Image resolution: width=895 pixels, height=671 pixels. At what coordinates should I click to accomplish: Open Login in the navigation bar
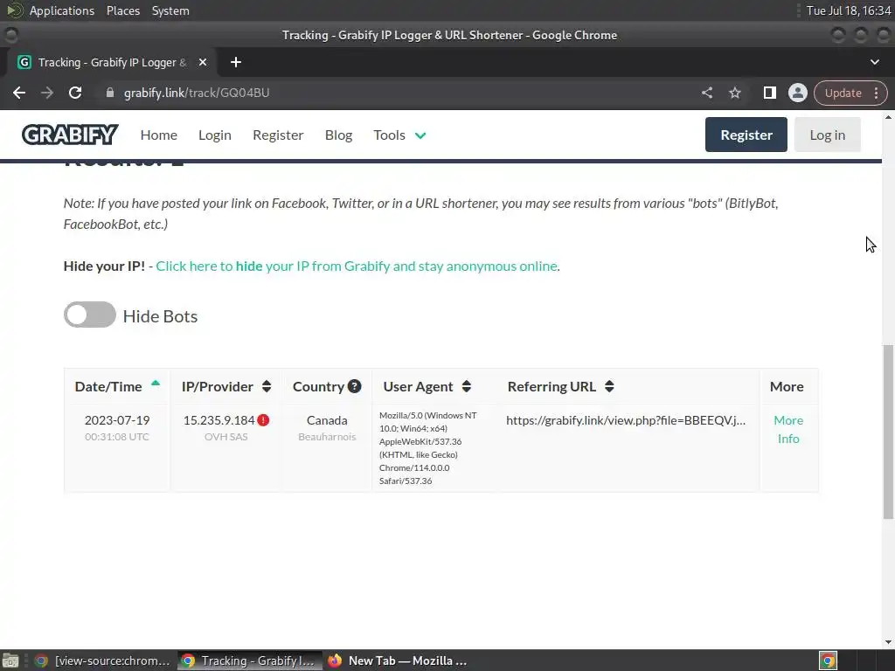(215, 135)
